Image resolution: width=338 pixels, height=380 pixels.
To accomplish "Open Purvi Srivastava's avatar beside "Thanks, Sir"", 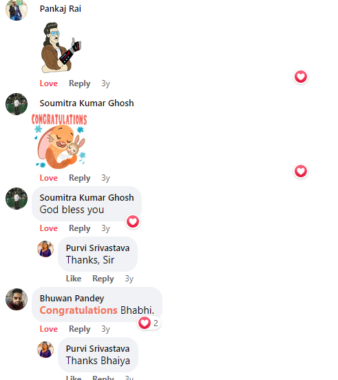I will tap(45, 249).
